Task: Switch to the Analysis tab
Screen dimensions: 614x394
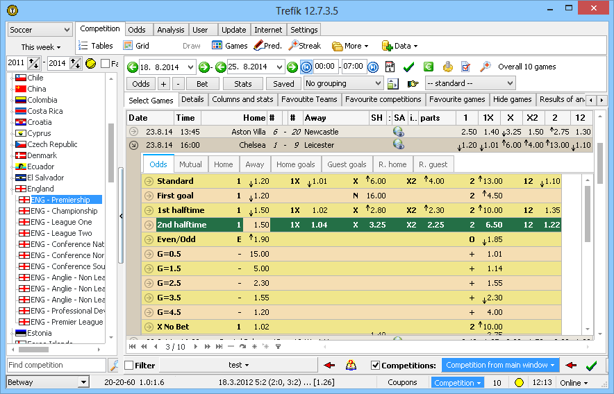Action: coord(170,30)
